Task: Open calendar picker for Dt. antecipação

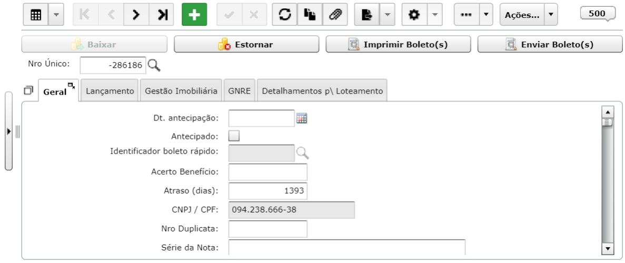Action: (x=302, y=118)
